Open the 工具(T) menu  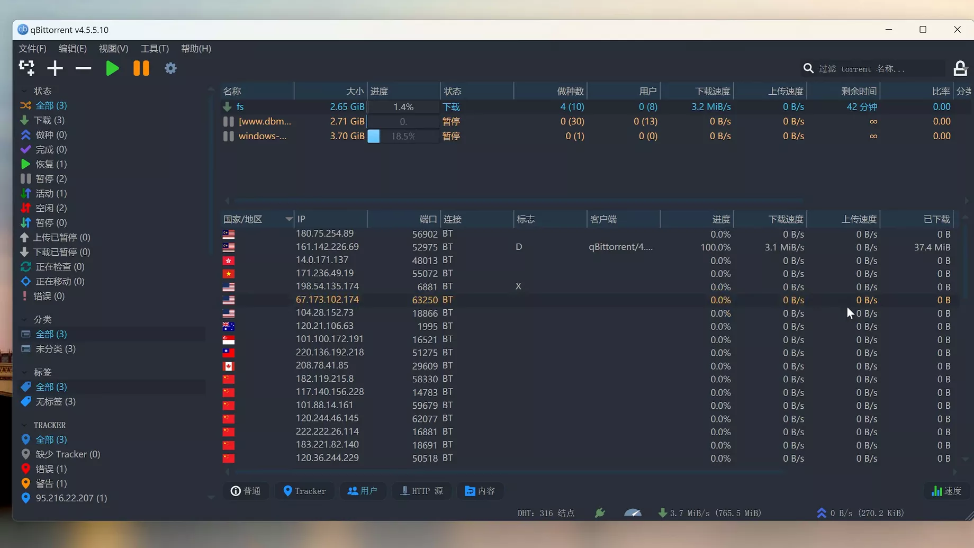pos(155,49)
